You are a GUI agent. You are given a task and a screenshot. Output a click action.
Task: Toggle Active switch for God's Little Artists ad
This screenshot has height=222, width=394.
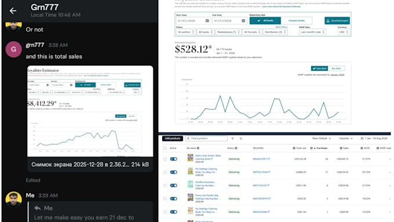click(174, 159)
